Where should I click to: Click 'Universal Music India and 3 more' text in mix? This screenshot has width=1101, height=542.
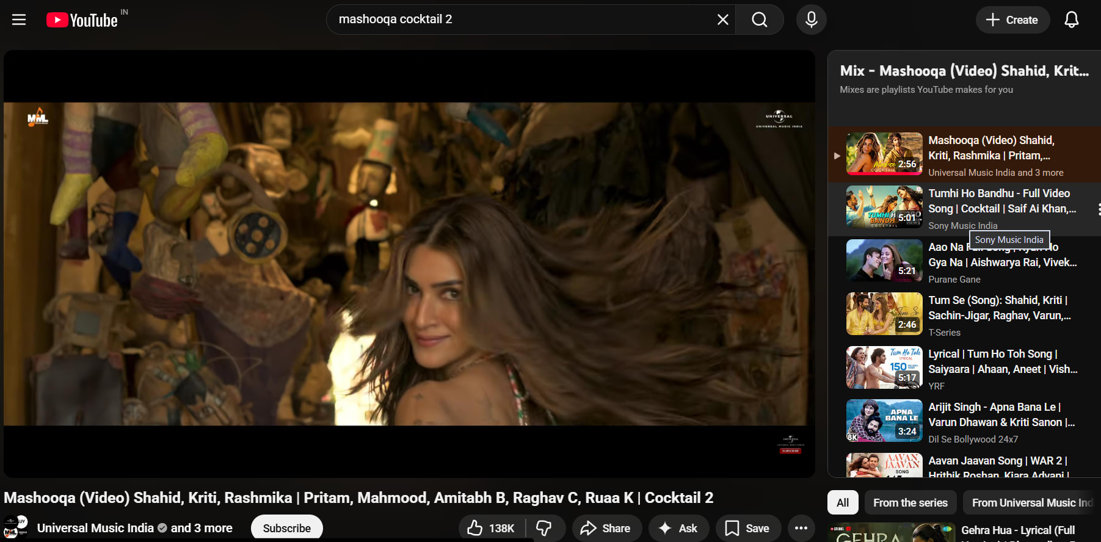[996, 173]
